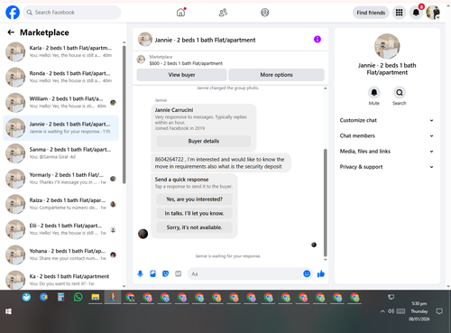The width and height of the screenshot is (451, 333).
Task: Open Raiza's conversation
Action: (61, 204)
